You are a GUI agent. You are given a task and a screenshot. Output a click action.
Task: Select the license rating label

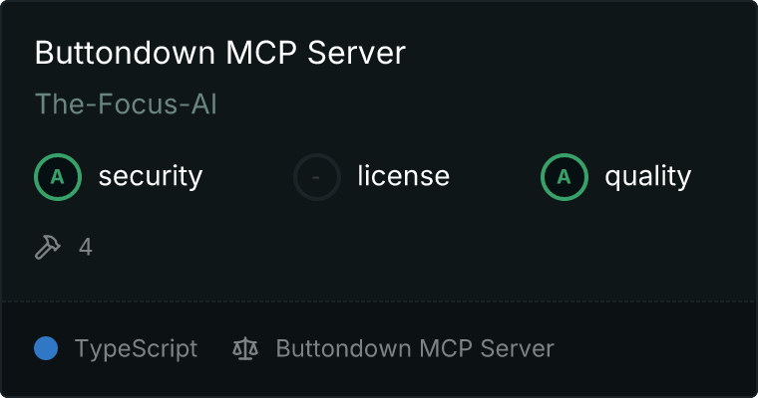tap(404, 175)
